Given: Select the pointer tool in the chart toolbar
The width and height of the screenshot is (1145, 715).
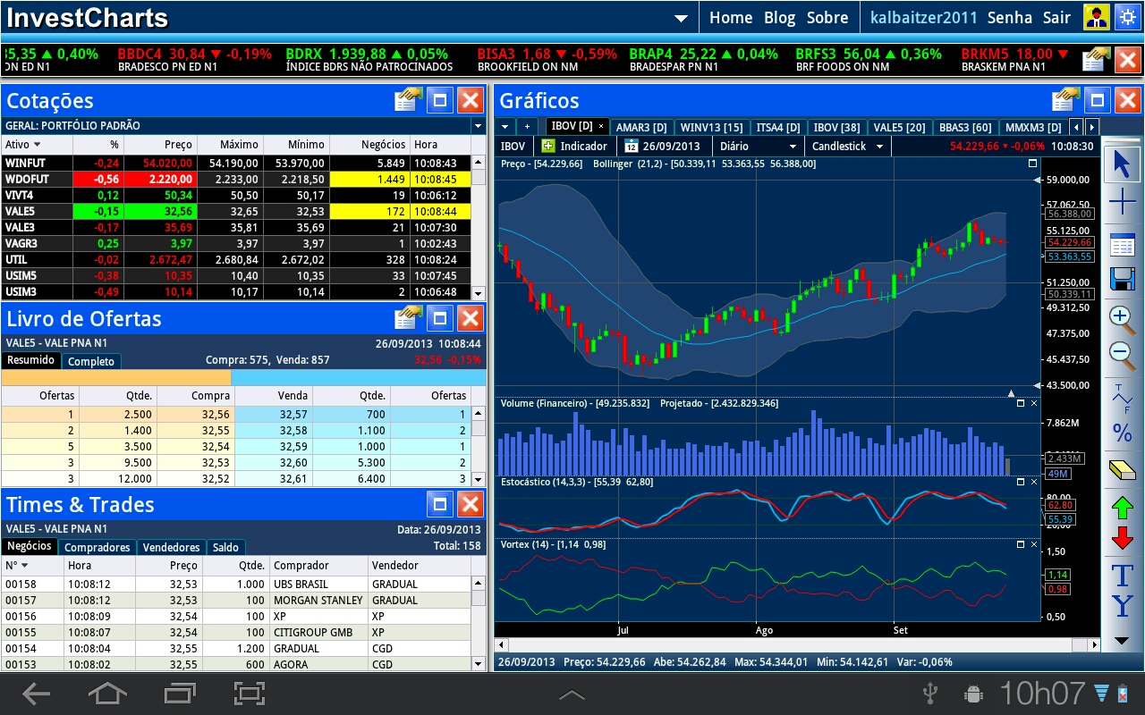Looking at the screenshot, I should click(1123, 164).
